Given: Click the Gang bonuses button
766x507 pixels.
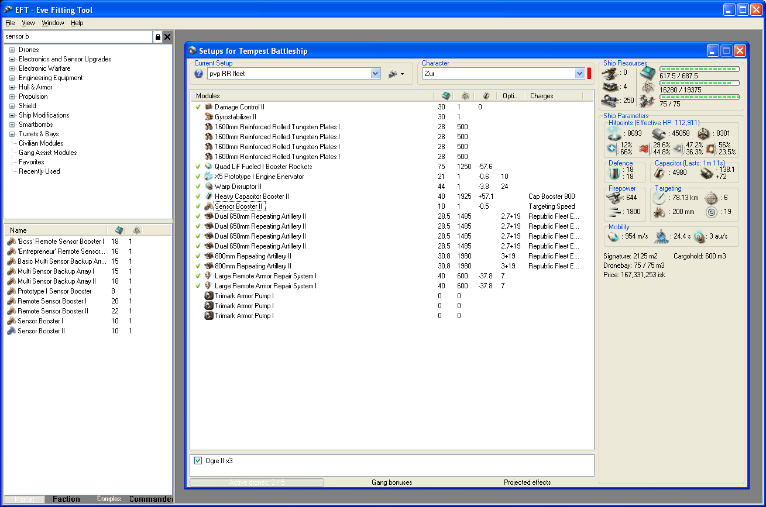Looking at the screenshot, I should point(391,482).
